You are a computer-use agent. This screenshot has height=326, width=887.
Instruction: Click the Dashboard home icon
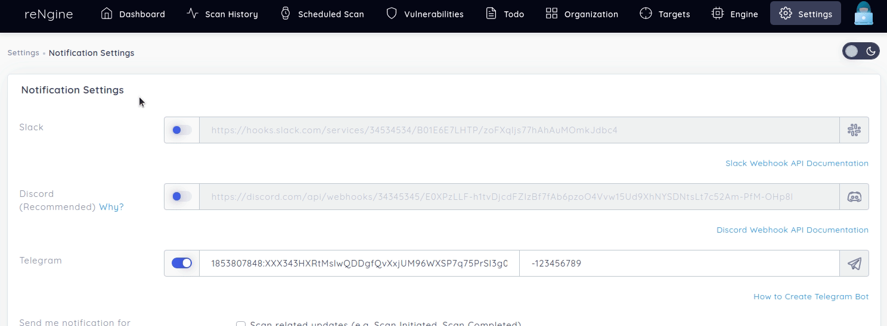pos(107,13)
